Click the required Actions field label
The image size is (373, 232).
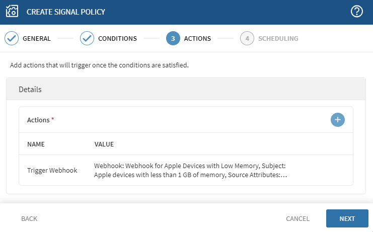(x=38, y=120)
